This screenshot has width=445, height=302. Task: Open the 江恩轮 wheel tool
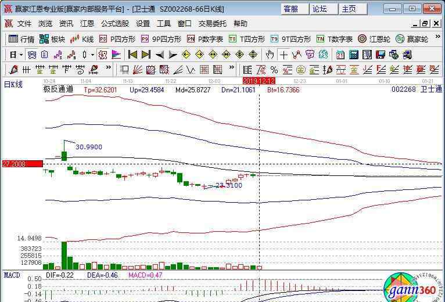pos(374,39)
